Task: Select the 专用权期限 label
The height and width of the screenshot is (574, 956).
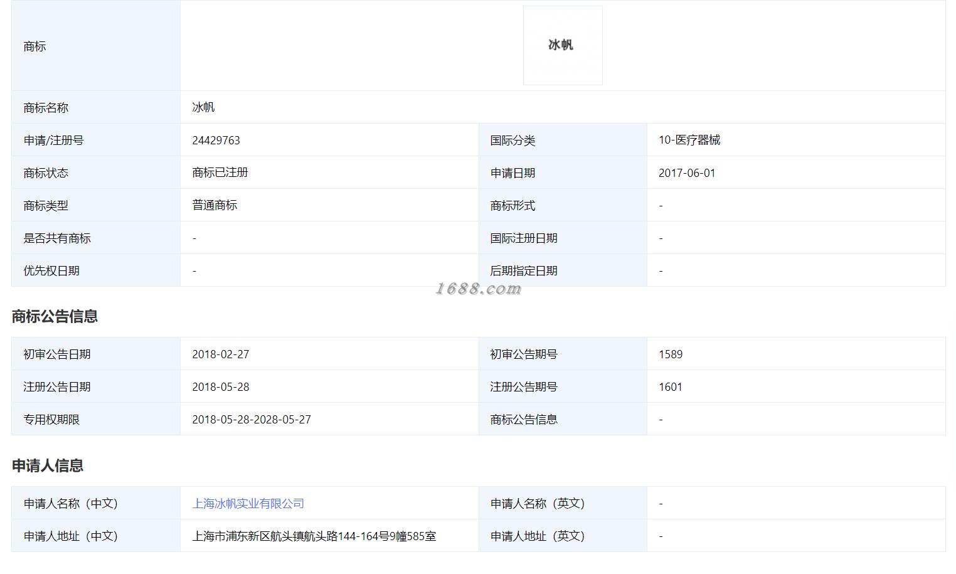Action: point(51,419)
